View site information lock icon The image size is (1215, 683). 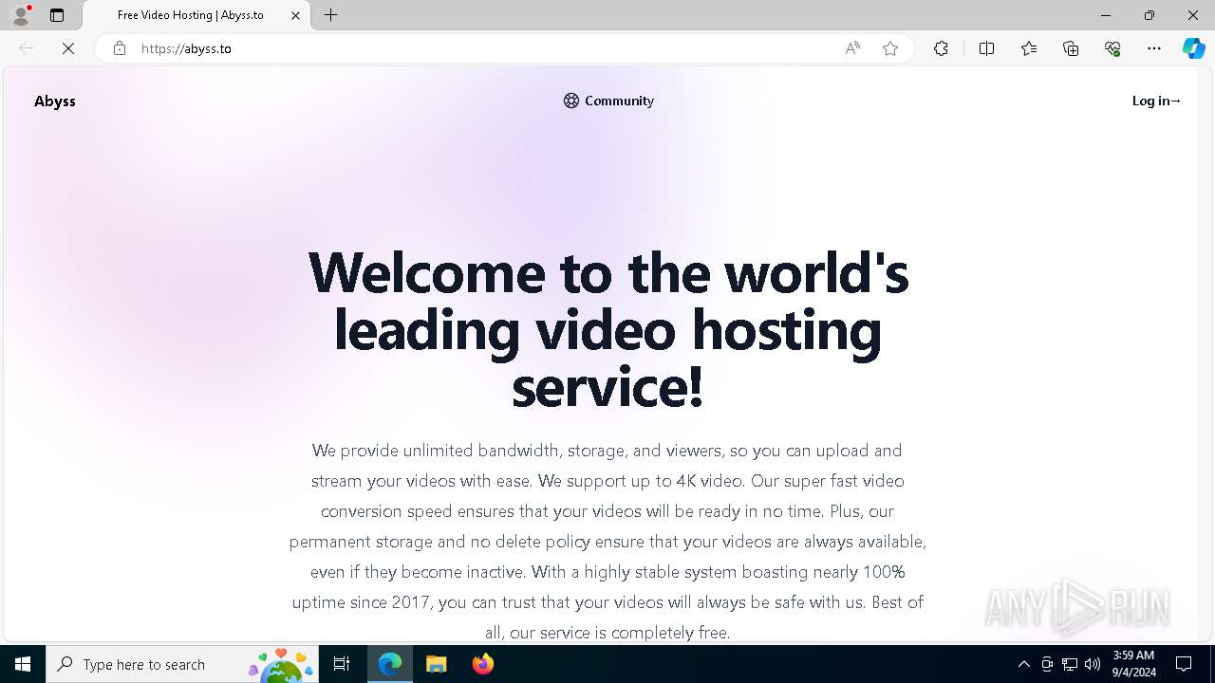(119, 48)
